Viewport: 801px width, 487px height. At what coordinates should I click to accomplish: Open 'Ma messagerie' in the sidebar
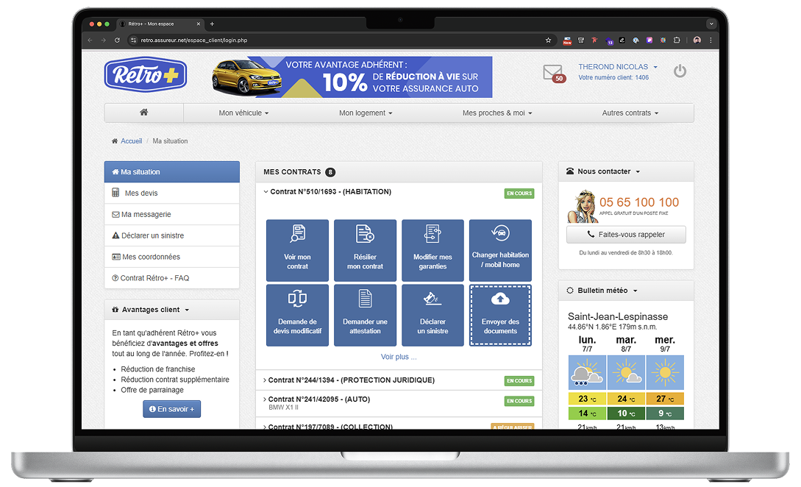pos(146,215)
